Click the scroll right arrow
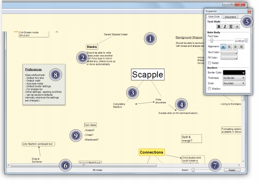This screenshot has height=185, width=275. [x=239, y=165]
